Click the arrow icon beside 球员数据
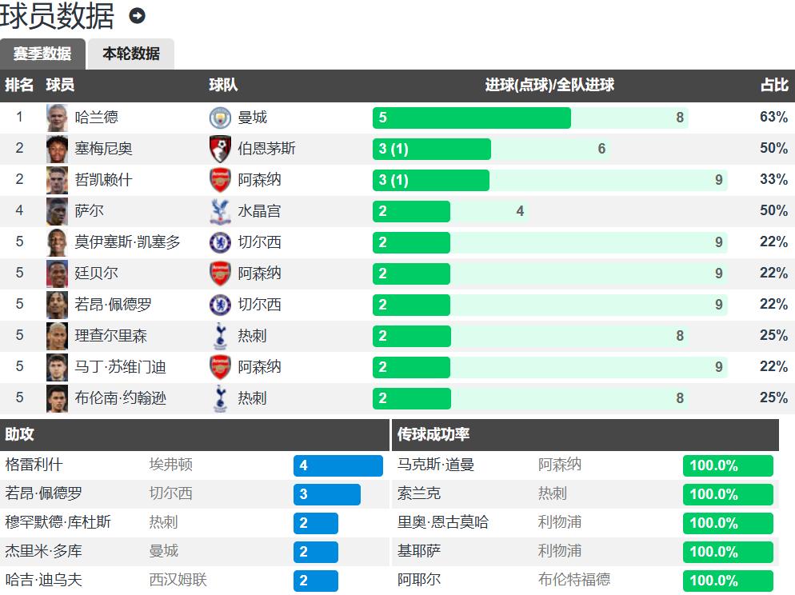This screenshot has height=595, width=795. (x=137, y=15)
